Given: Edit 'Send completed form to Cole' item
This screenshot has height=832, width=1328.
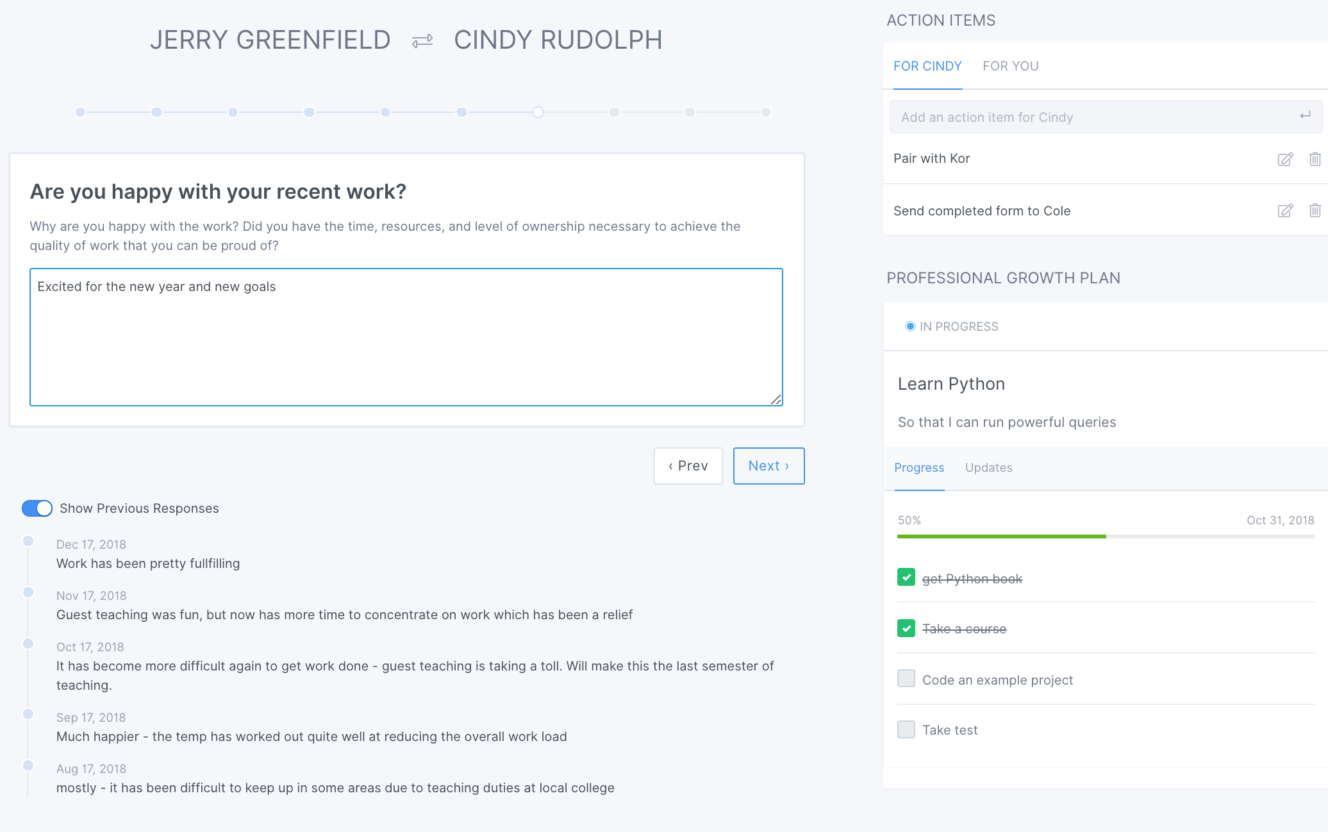Looking at the screenshot, I should pyautogui.click(x=1285, y=211).
